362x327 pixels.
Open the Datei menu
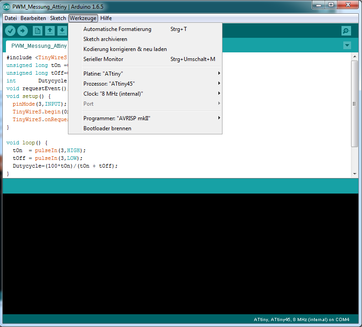[x=10, y=18]
